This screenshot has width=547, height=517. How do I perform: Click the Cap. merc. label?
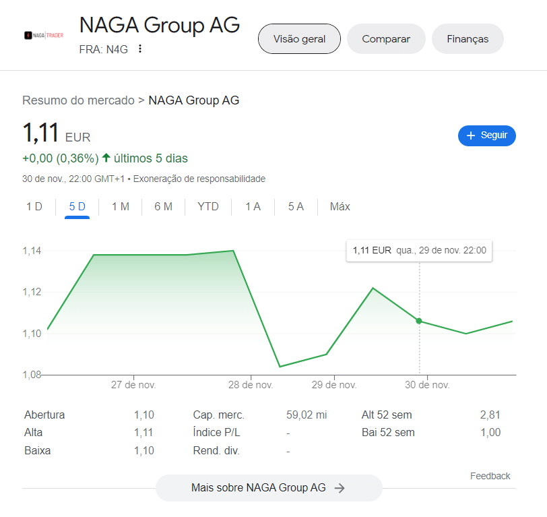pos(219,415)
